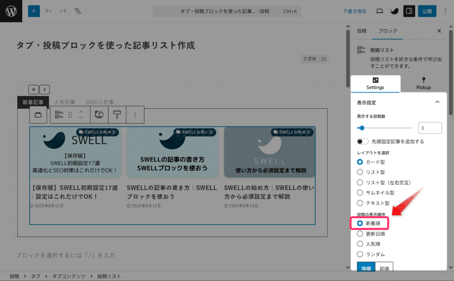The image size is (454, 281).
Task: Select リスト型 layout radio
Action: pos(360,172)
